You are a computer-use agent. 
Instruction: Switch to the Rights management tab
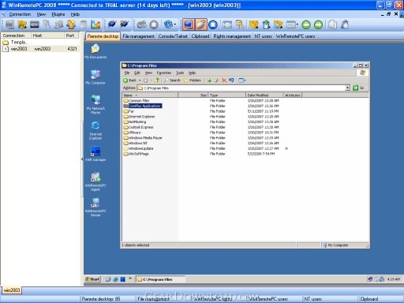pos(232,36)
